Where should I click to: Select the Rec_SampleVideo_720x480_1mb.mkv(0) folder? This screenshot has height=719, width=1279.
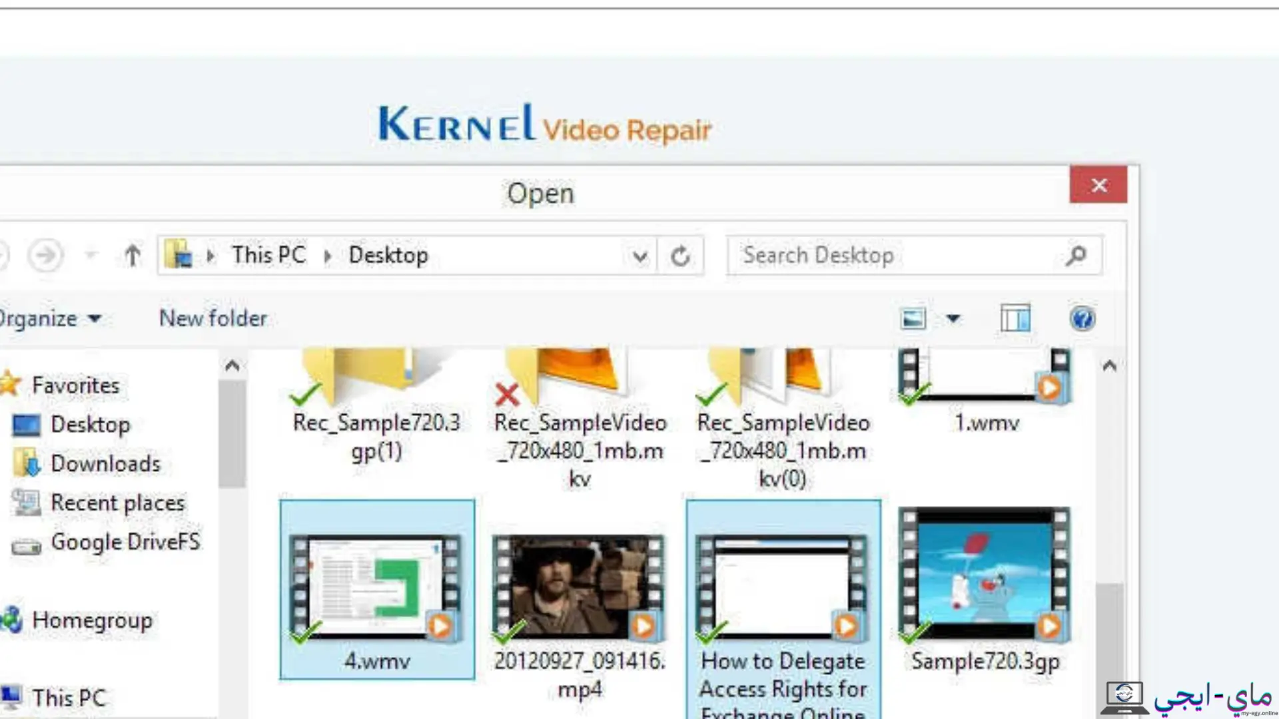(783, 419)
